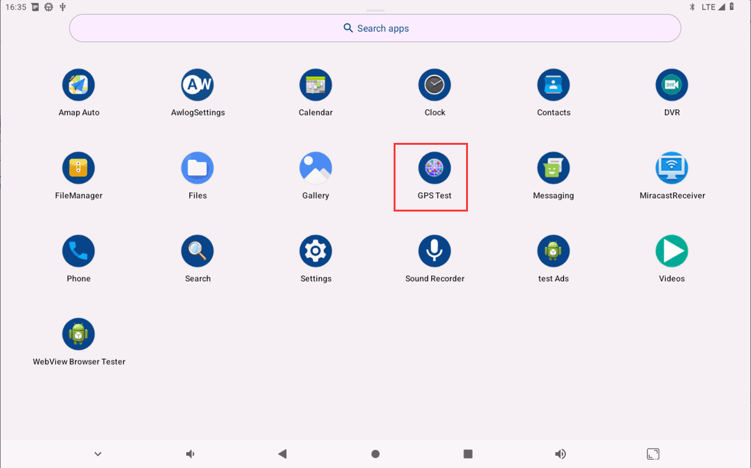Open the DVR app

coord(672,84)
